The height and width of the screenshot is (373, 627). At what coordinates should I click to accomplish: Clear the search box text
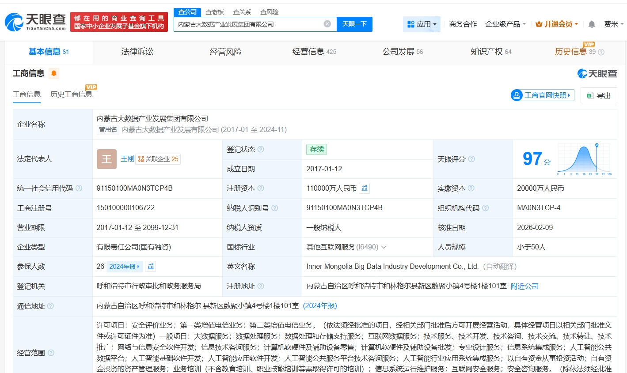tap(327, 24)
